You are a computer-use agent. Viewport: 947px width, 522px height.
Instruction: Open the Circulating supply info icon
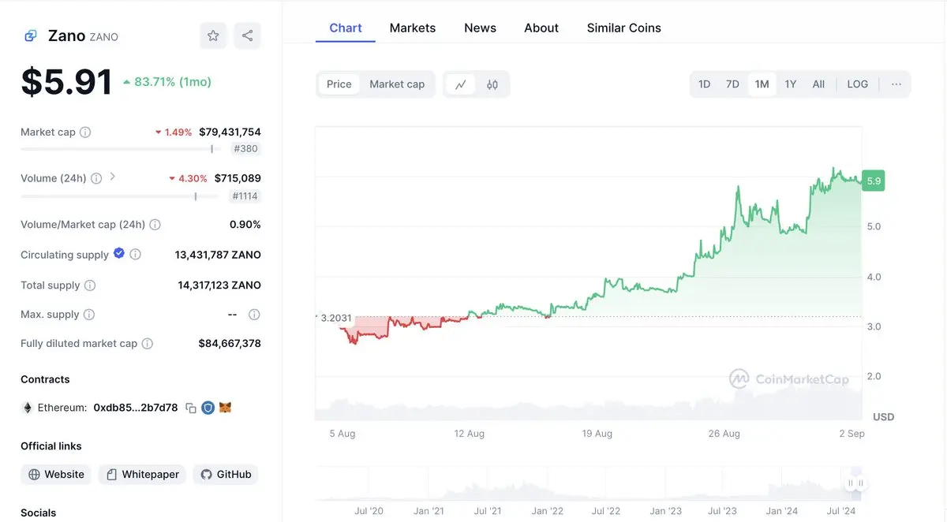[x=135, y=255]
